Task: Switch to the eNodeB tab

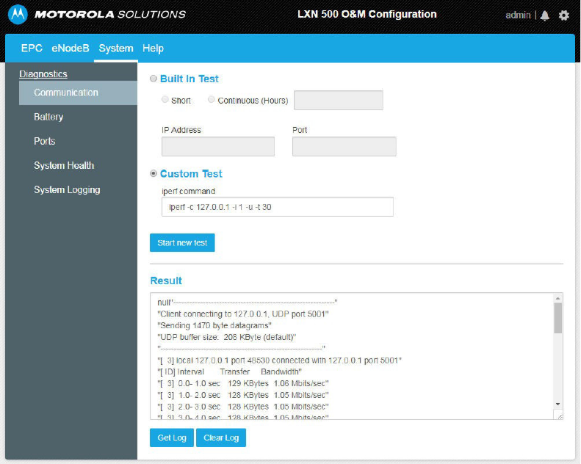Action: 71,48
